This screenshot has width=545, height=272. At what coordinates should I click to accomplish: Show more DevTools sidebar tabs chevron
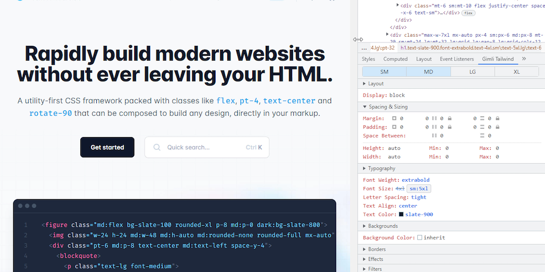(x=524, y=58)
